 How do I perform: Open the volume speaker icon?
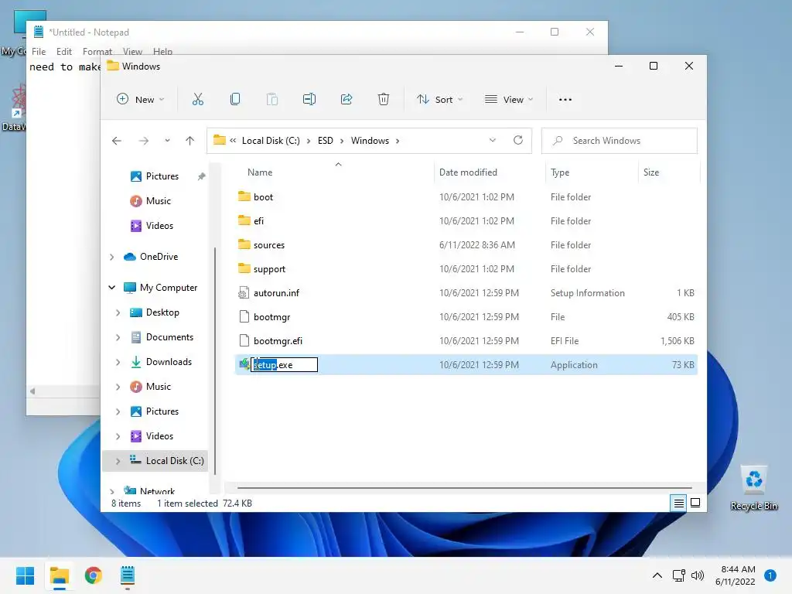pos(698,575)
